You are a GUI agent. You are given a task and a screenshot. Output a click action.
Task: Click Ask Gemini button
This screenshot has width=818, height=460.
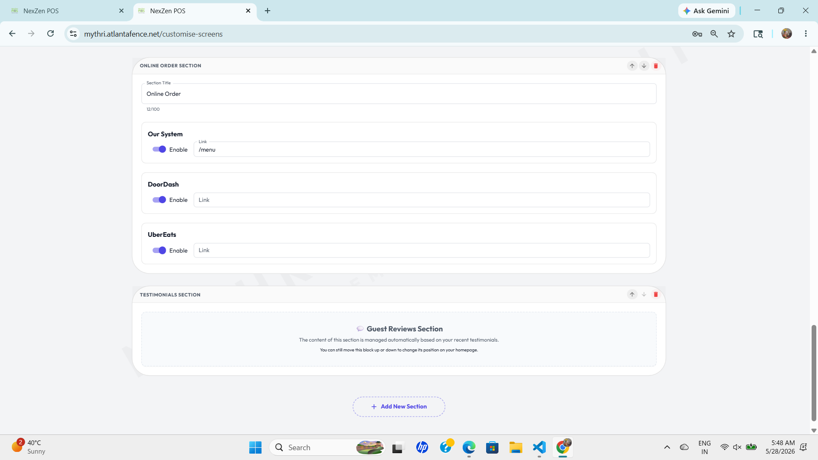[x=706, y=11]
